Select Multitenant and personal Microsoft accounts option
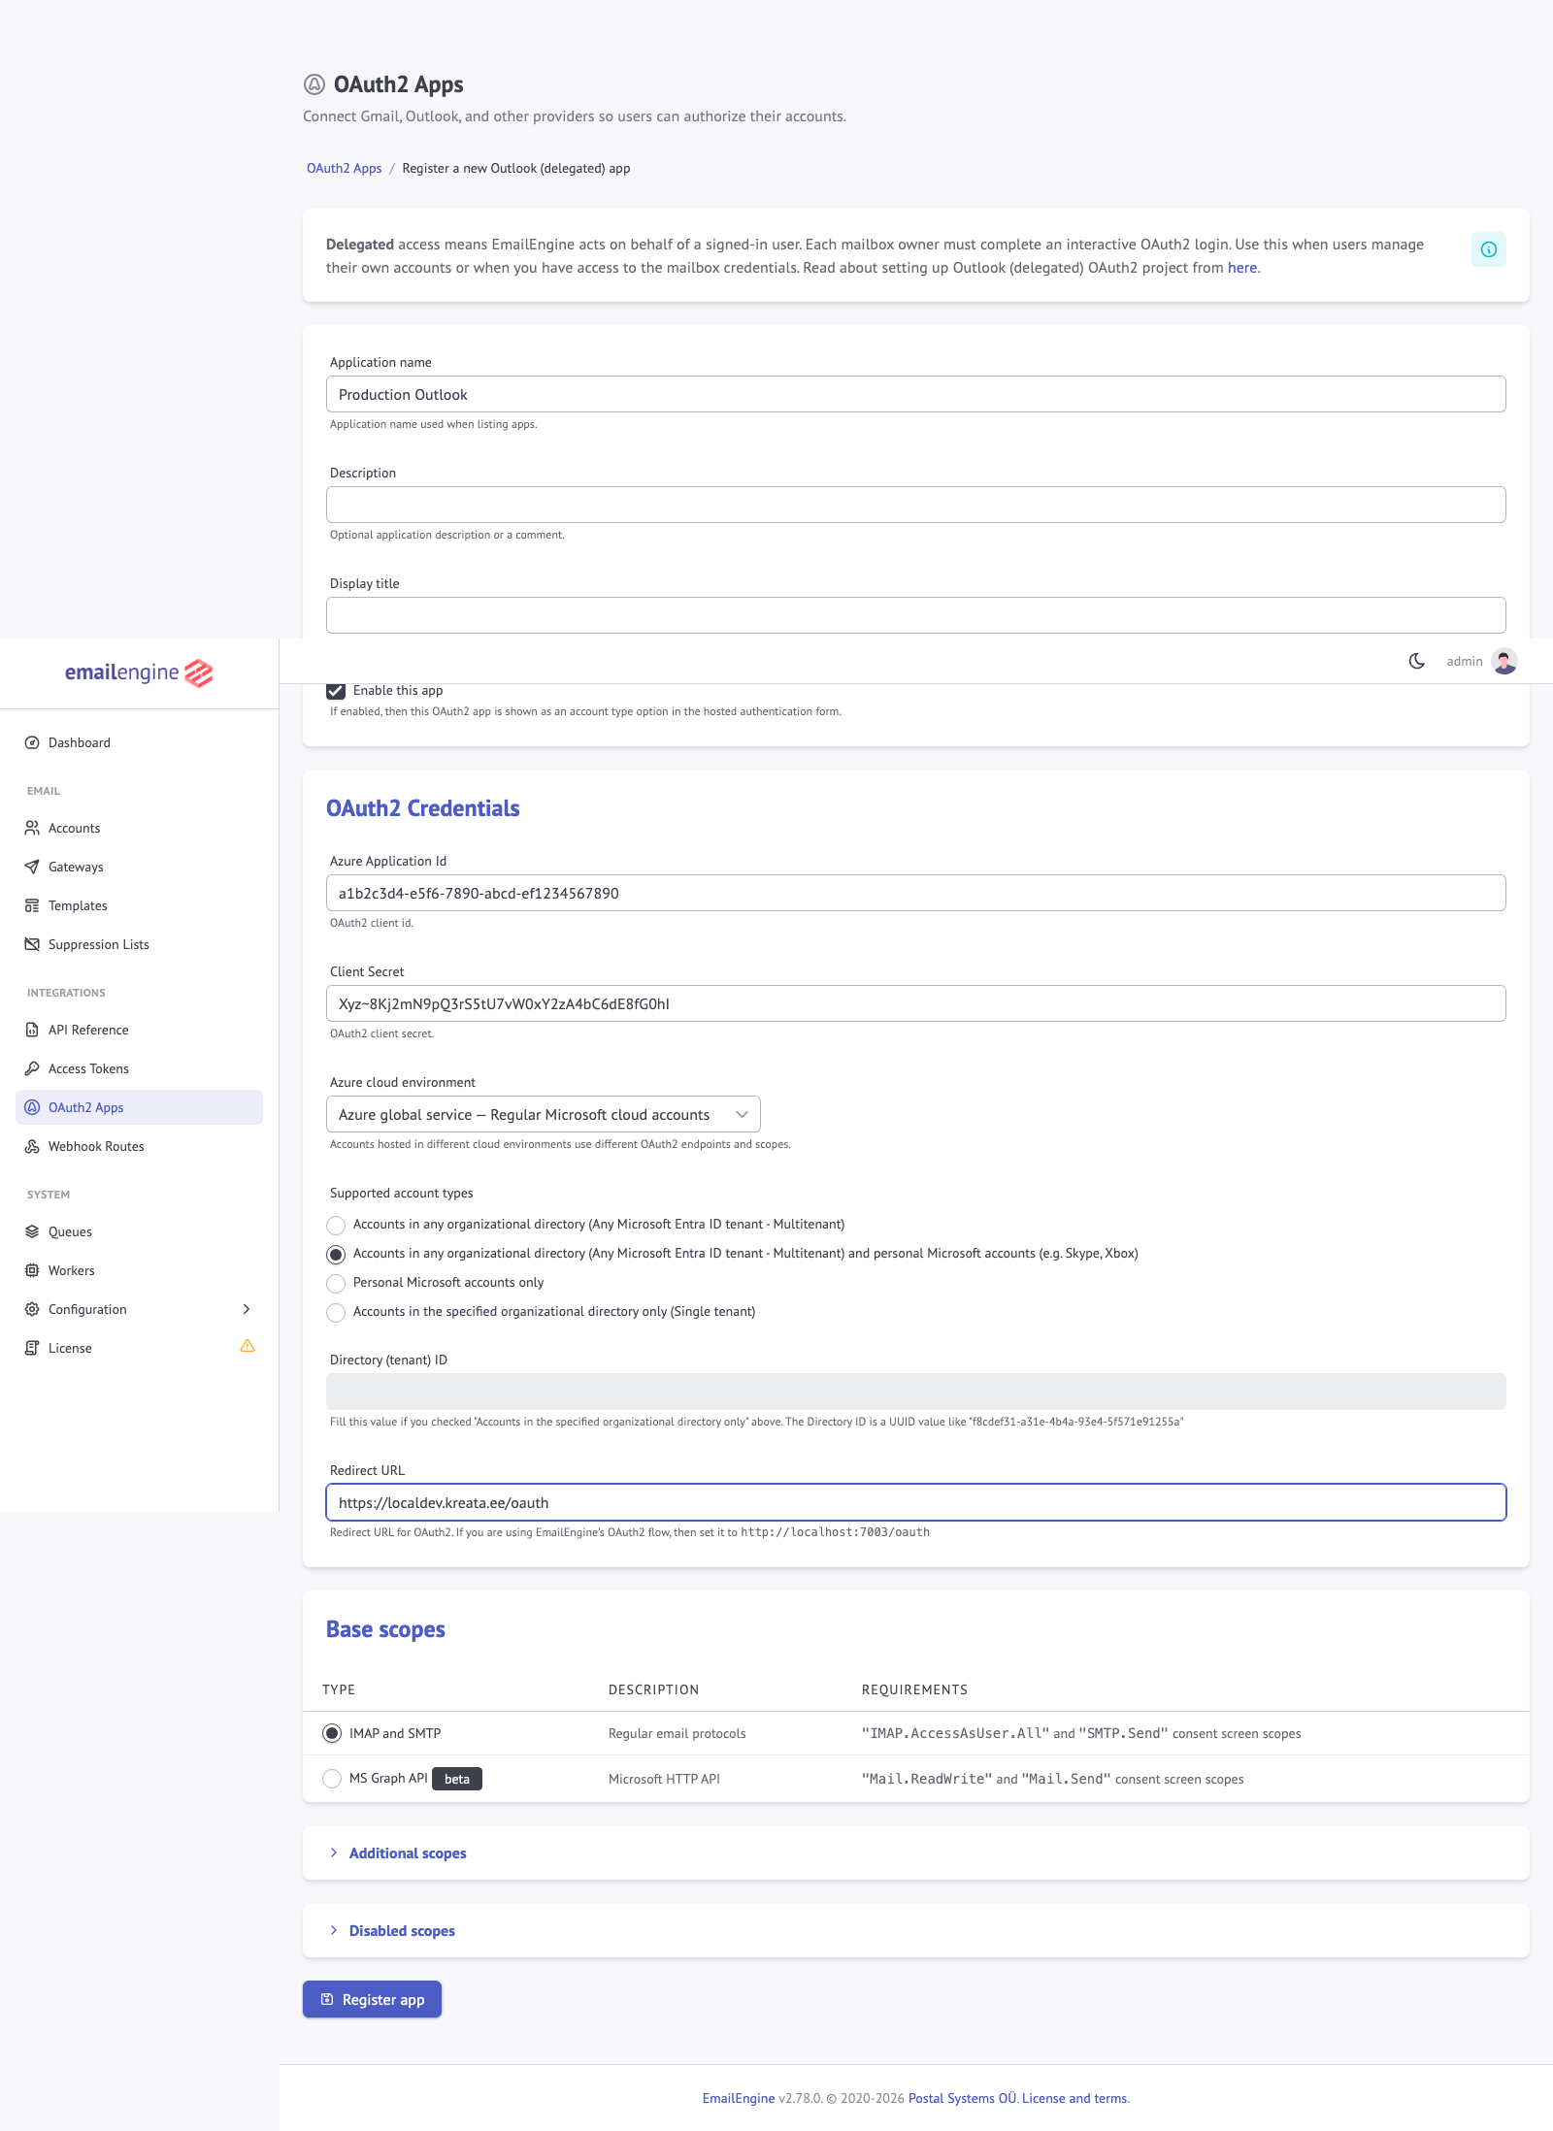The height and width of the screenshot is (2131, 1553). 336,1254
